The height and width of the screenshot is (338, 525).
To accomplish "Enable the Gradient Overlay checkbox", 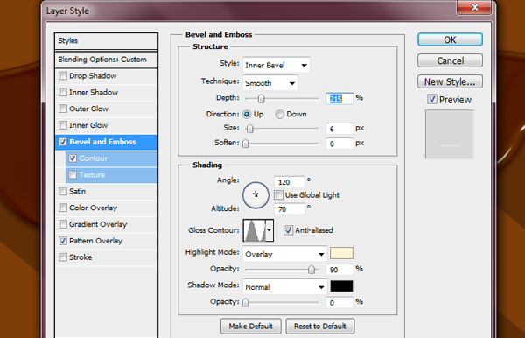I will (63, 224).
